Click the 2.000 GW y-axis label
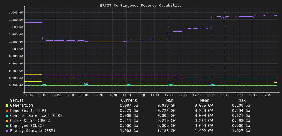This screenshot has height=136, width=282. tap(16, 12)
